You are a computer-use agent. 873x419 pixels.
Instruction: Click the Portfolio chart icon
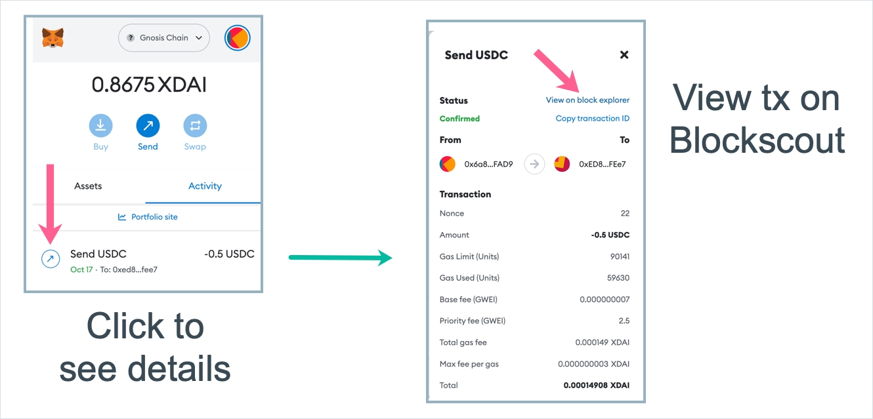tap(122, 217)
